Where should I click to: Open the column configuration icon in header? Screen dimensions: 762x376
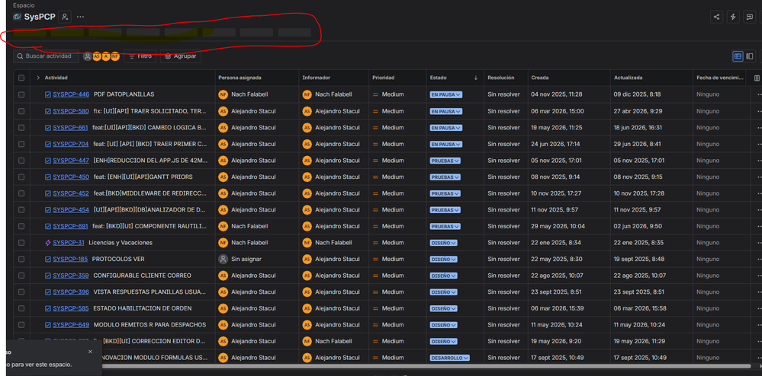click(757, 78)
